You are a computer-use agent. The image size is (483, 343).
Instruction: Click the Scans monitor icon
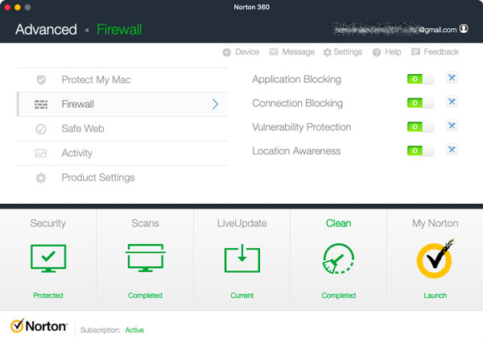[145, 258]
